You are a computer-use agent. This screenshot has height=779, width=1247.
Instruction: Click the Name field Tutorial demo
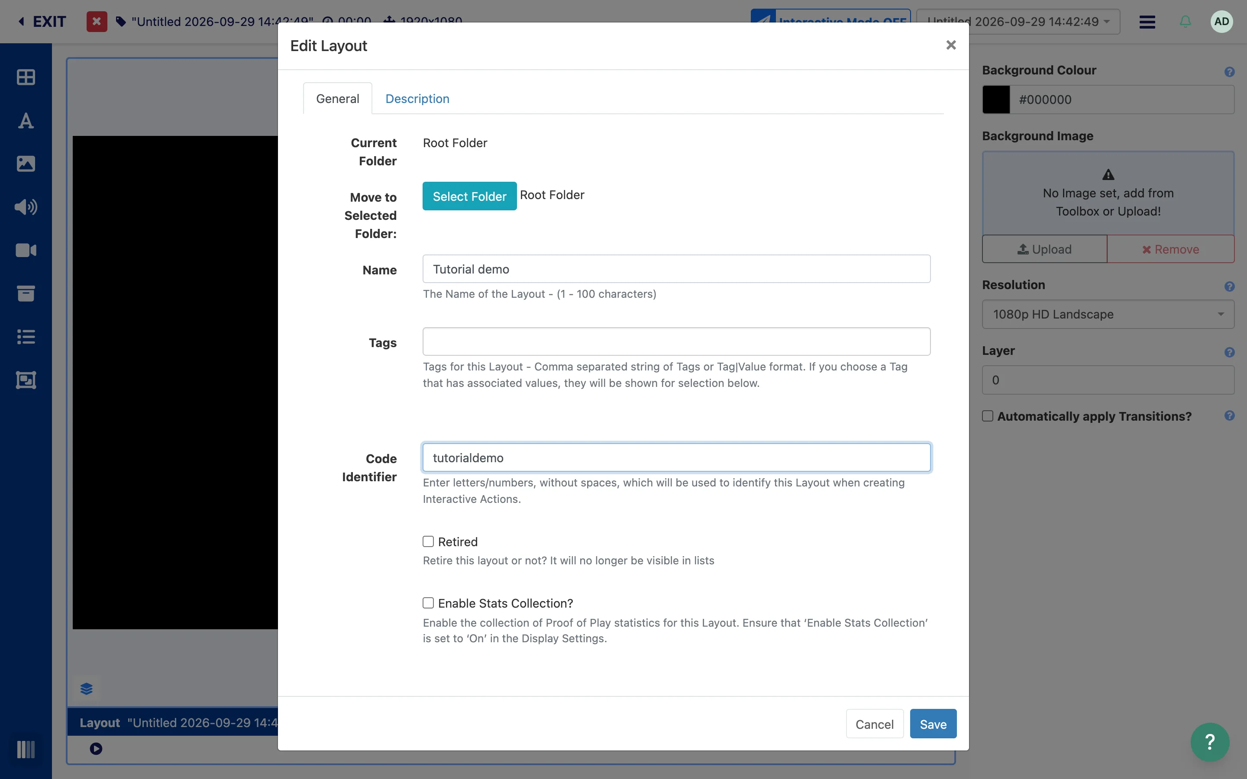click(x=677, y=269)
